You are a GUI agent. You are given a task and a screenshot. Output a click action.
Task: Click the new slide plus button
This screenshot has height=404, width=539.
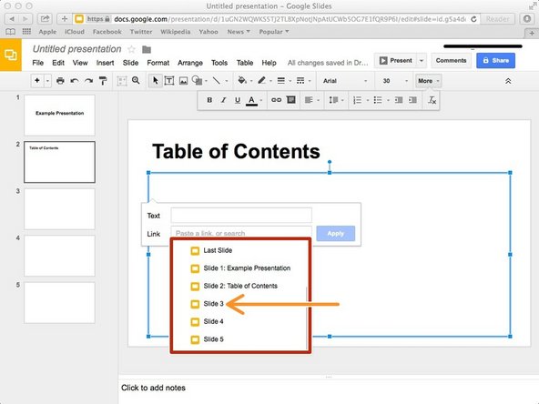tap(37, 81)
